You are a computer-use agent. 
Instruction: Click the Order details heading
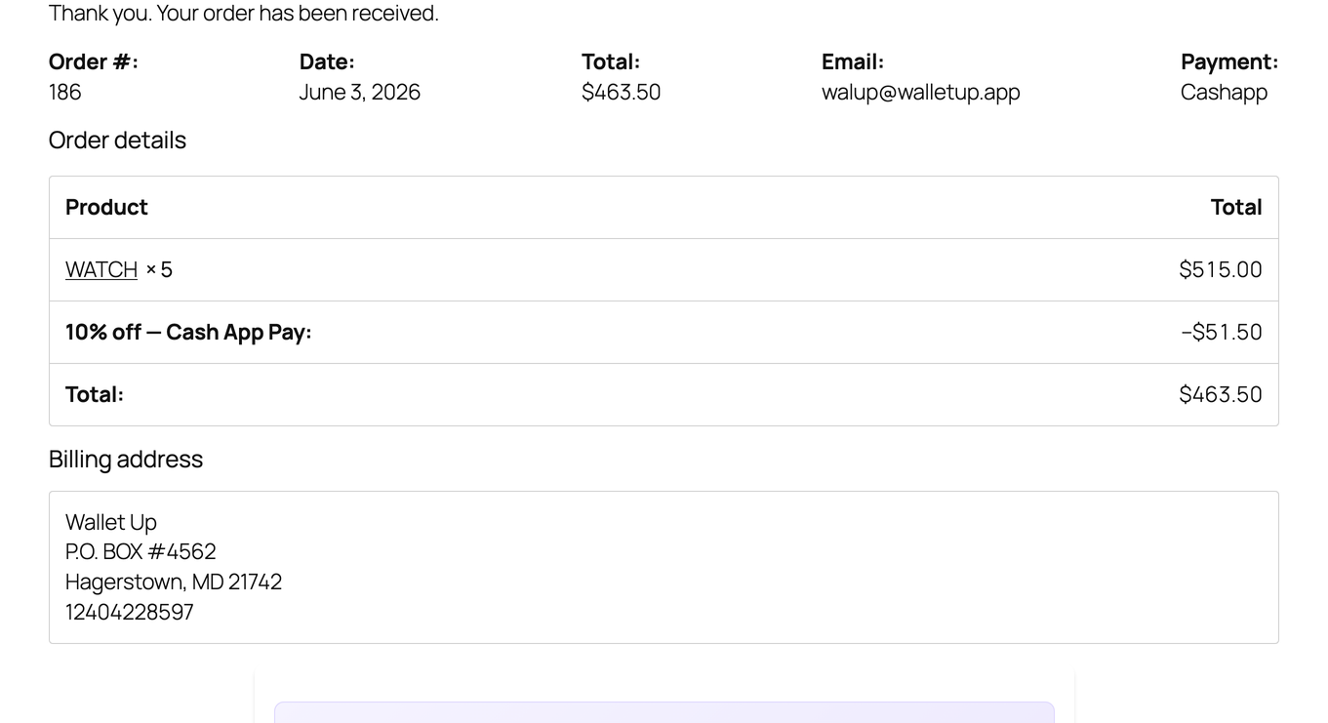[117, 141]
